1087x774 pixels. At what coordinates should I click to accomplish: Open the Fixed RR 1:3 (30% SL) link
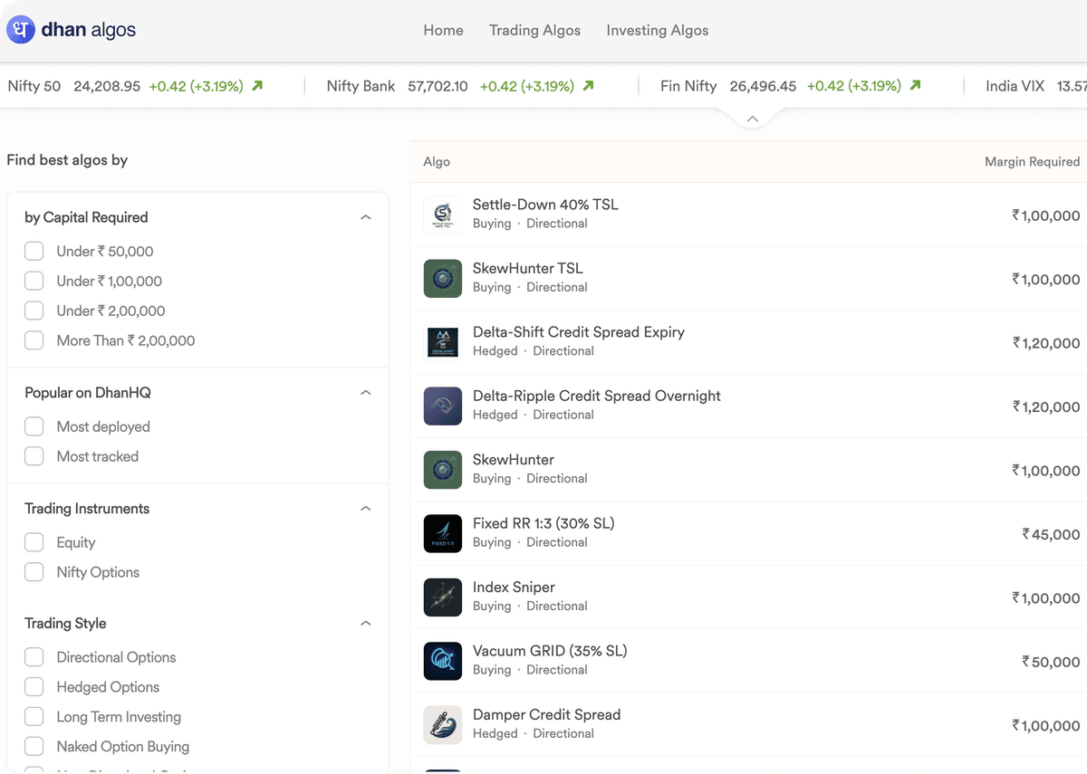point(543,523)
